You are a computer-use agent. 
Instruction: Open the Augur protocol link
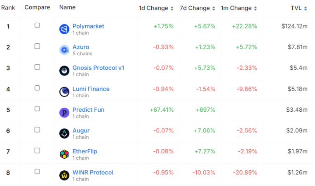[x=81, y=131]
